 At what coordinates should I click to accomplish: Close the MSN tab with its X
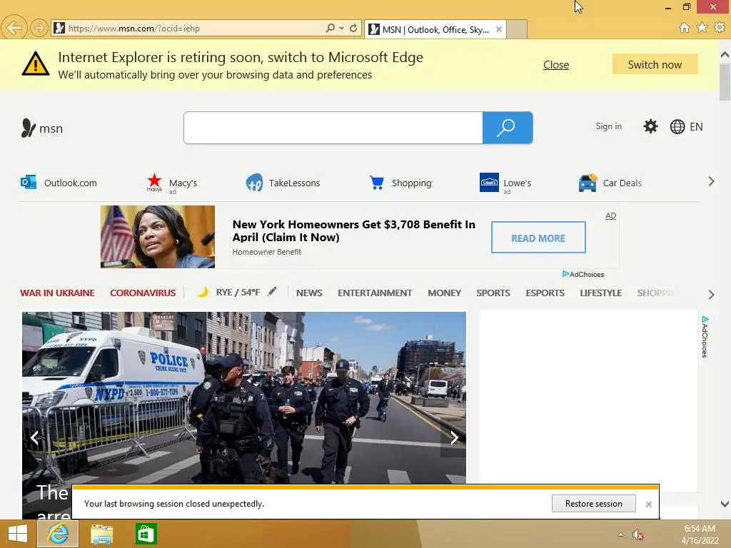click(499, 29)
